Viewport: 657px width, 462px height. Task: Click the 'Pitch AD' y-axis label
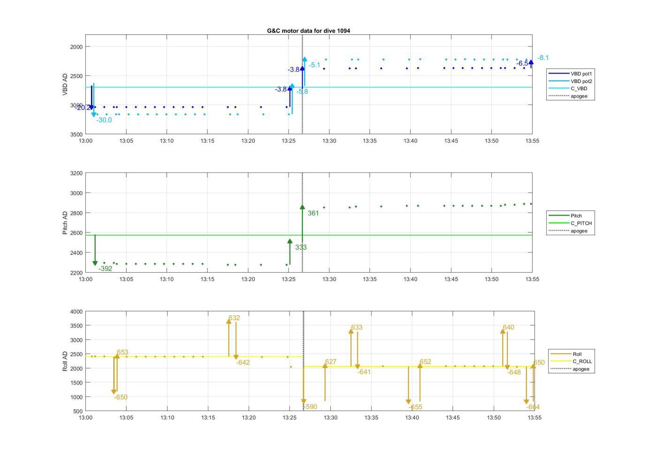pos(65,223)
